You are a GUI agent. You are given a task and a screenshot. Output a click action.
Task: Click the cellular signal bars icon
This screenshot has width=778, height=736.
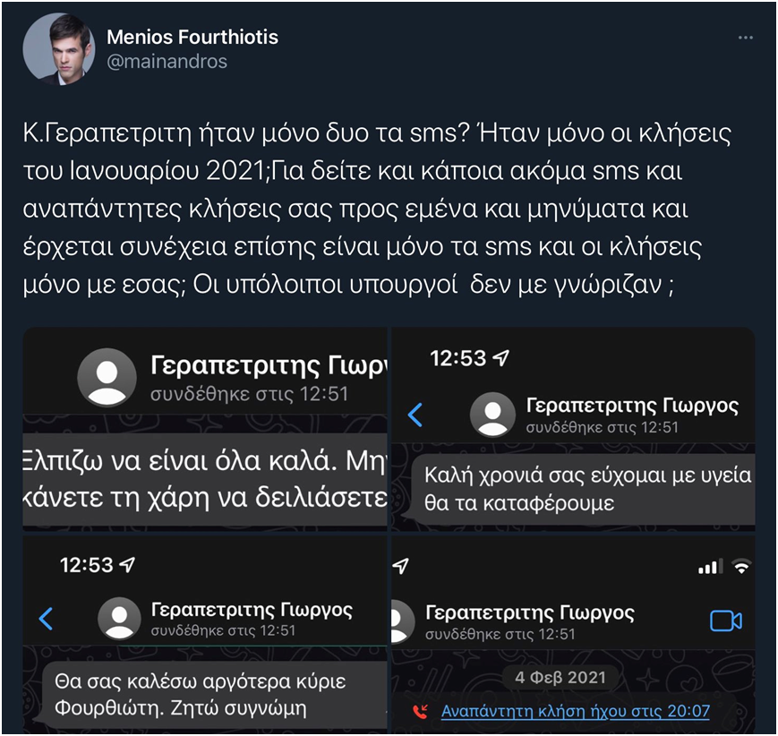710,566
